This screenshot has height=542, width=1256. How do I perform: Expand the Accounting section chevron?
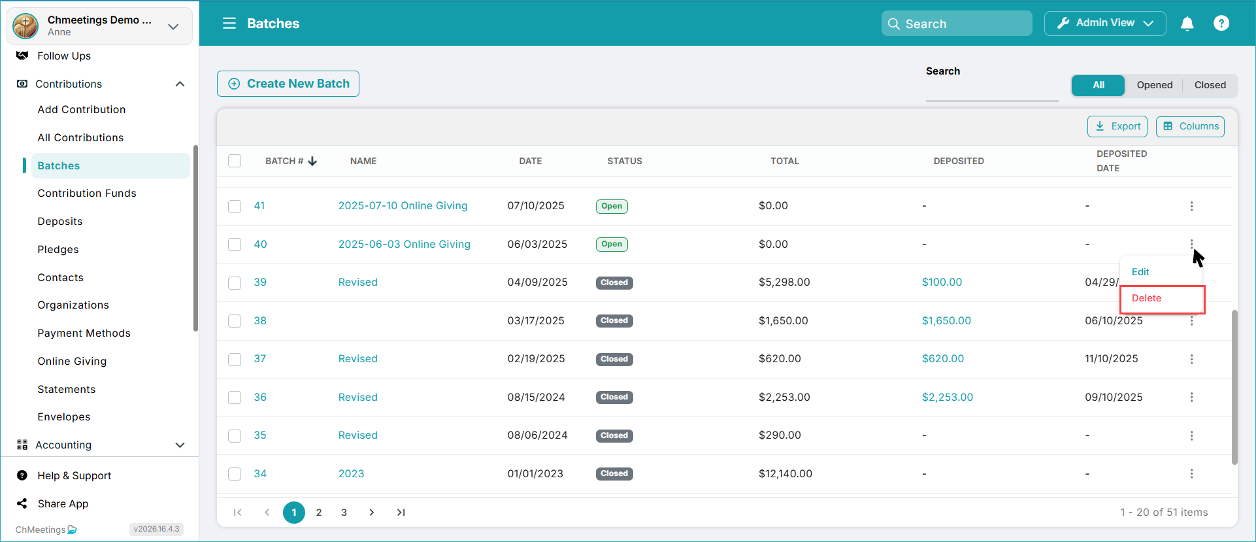click(180, 445)
